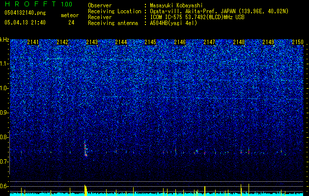Select the A504HB(yagi 4el) antenna text
Viewport: 309px width, 196px height.
(x=173, y=23)
